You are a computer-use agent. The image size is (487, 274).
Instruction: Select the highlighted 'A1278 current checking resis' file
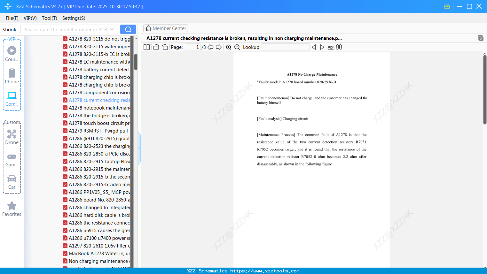[x=97, y=100]
